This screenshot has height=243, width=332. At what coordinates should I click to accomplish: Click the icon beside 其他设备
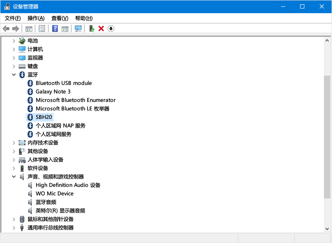pos(22,151)
